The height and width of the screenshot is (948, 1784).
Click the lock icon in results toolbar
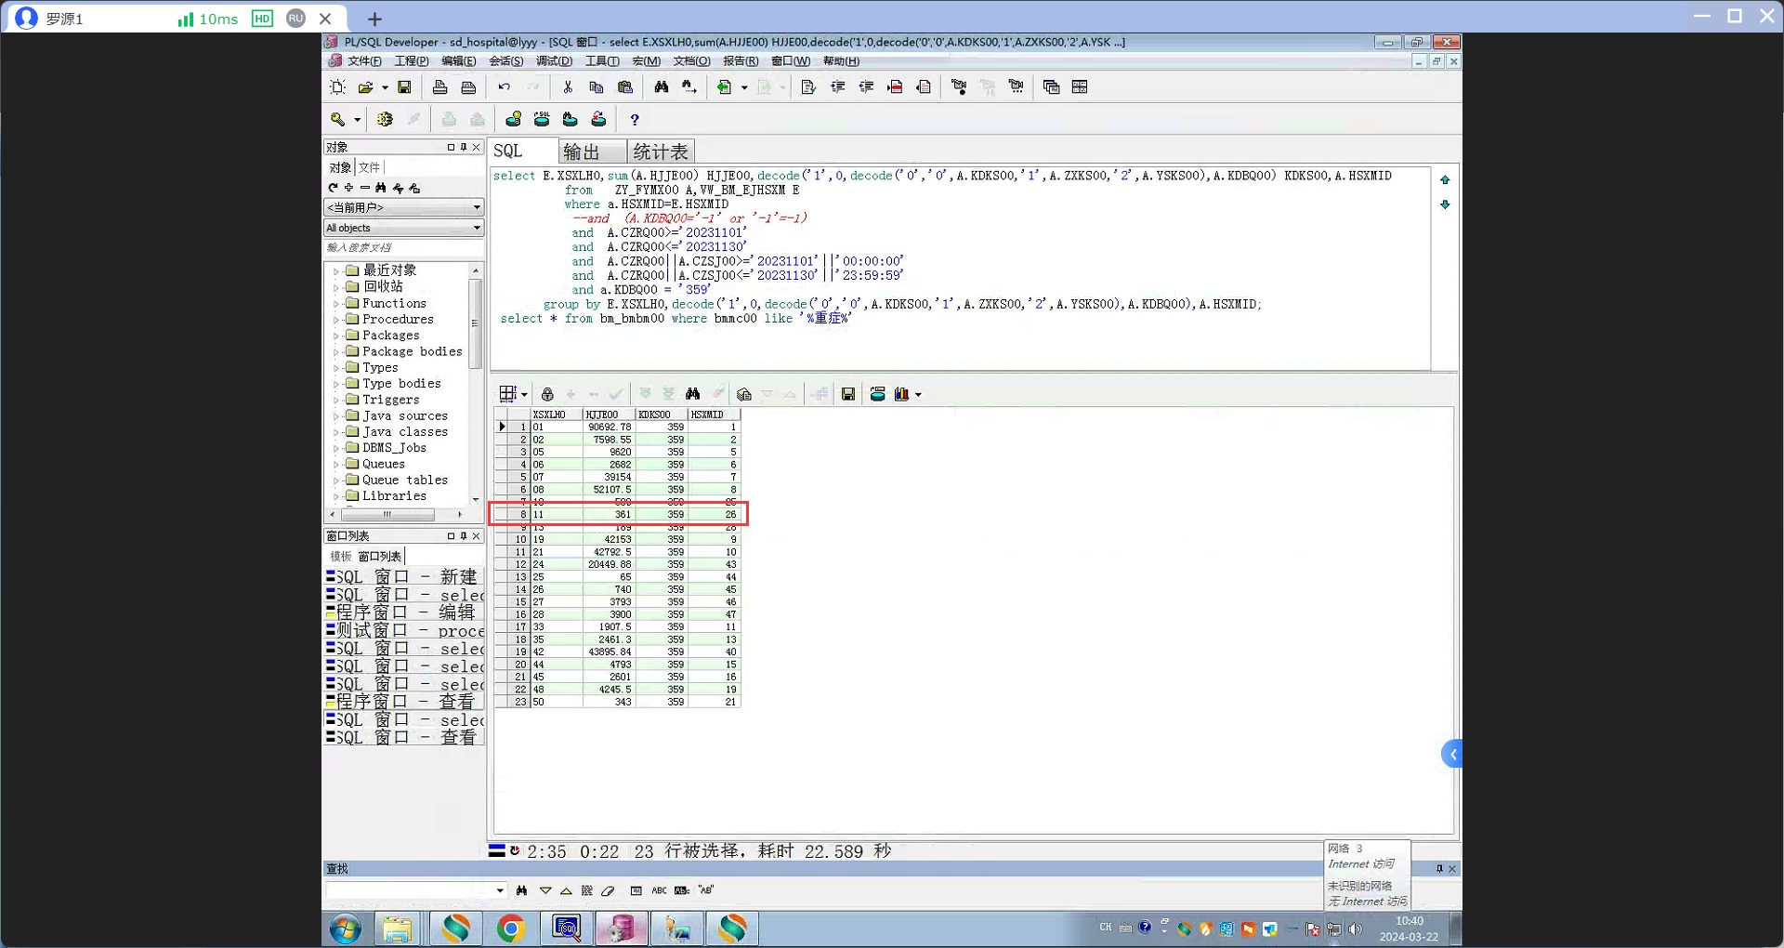tap(547, 394)
